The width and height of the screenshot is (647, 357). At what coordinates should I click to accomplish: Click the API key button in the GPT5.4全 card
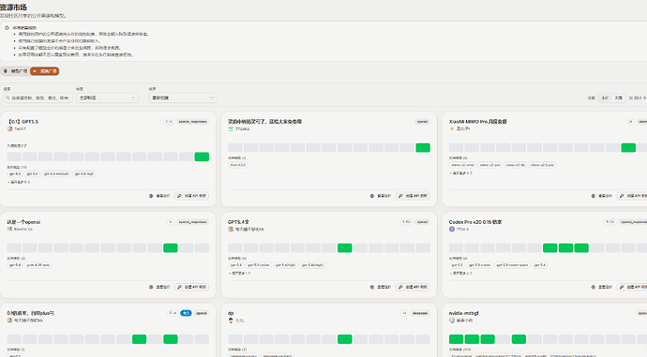(x=413, y=287)
